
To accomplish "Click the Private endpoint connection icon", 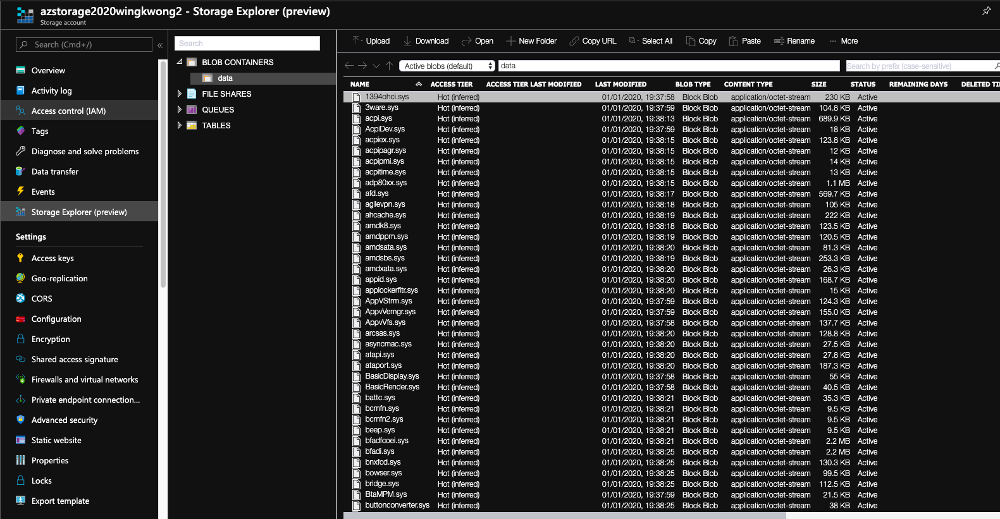I will tap(20, 400).
